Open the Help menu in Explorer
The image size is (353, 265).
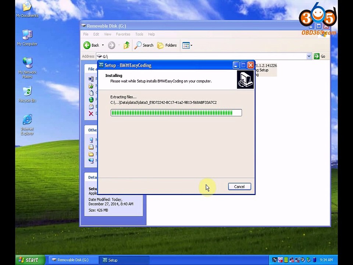pos(151,34)
